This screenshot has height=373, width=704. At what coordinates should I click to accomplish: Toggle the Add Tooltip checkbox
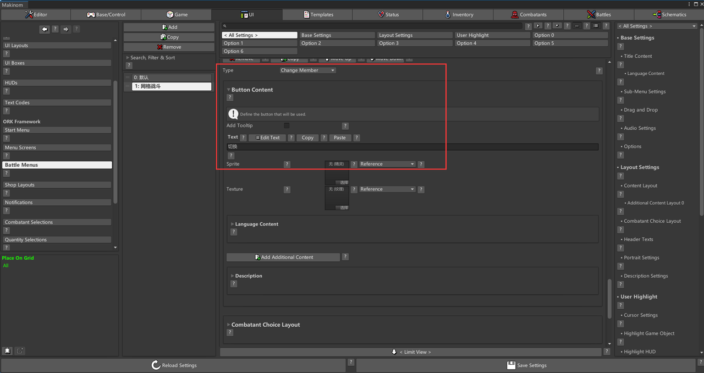tap(287, 126)
